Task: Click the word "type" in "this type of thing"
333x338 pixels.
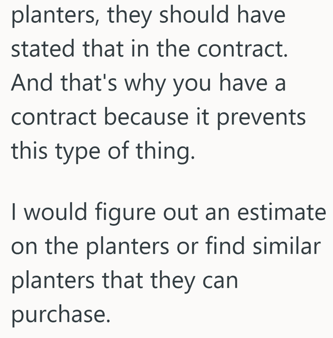Action: pos(77,153)
